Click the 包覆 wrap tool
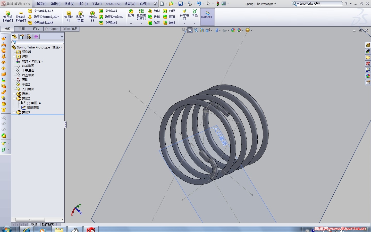This screenshot has height=232, width=371. tap(169, 11)
